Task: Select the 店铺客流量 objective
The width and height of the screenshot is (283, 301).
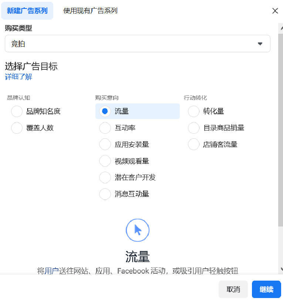Action: pos(194,144)
